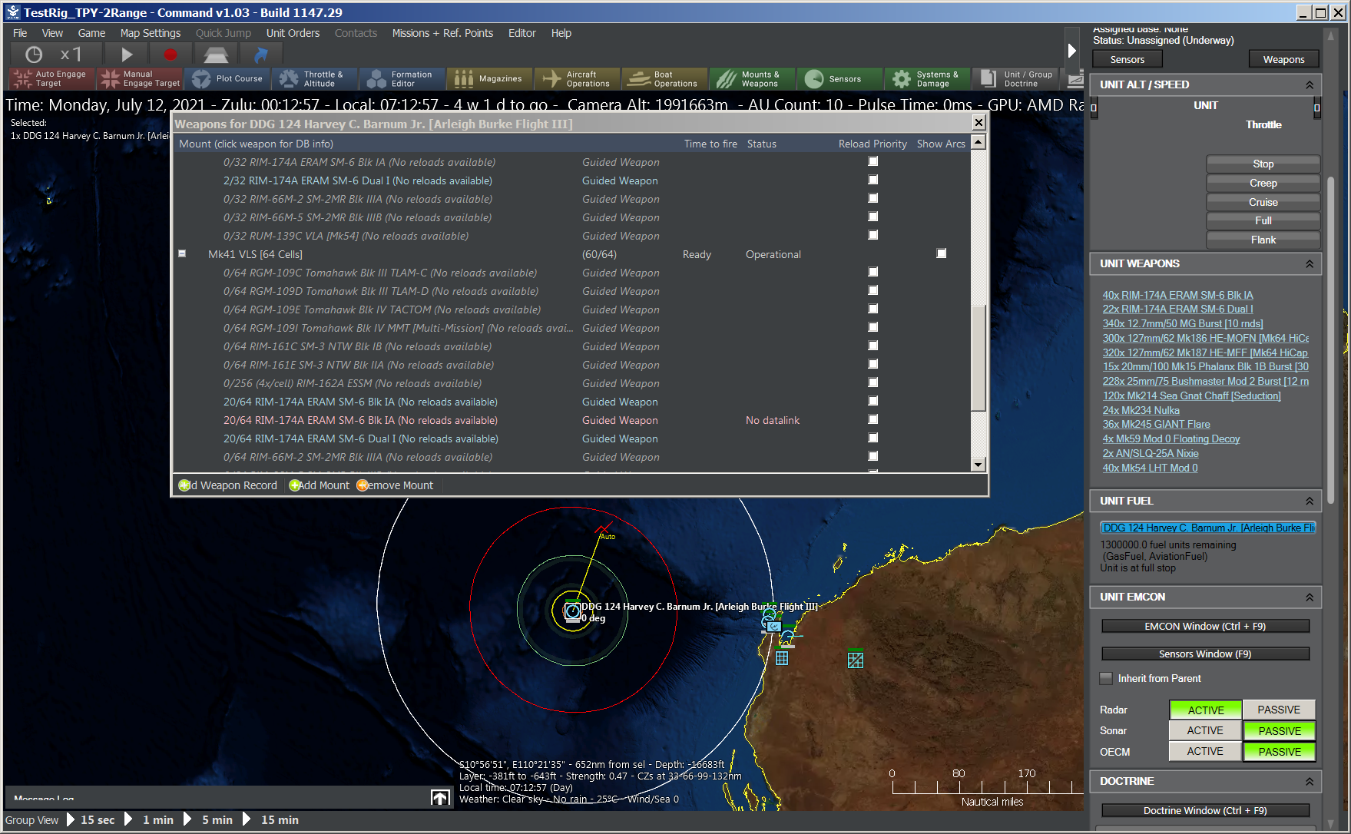Click the red record button
1351x834 pixels.
[x=171, y=55]
